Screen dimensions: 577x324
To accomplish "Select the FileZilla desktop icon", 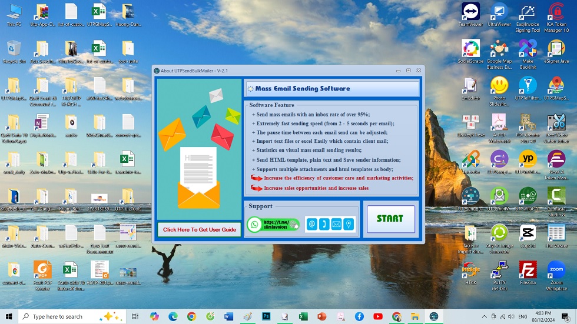I will 528,273.
